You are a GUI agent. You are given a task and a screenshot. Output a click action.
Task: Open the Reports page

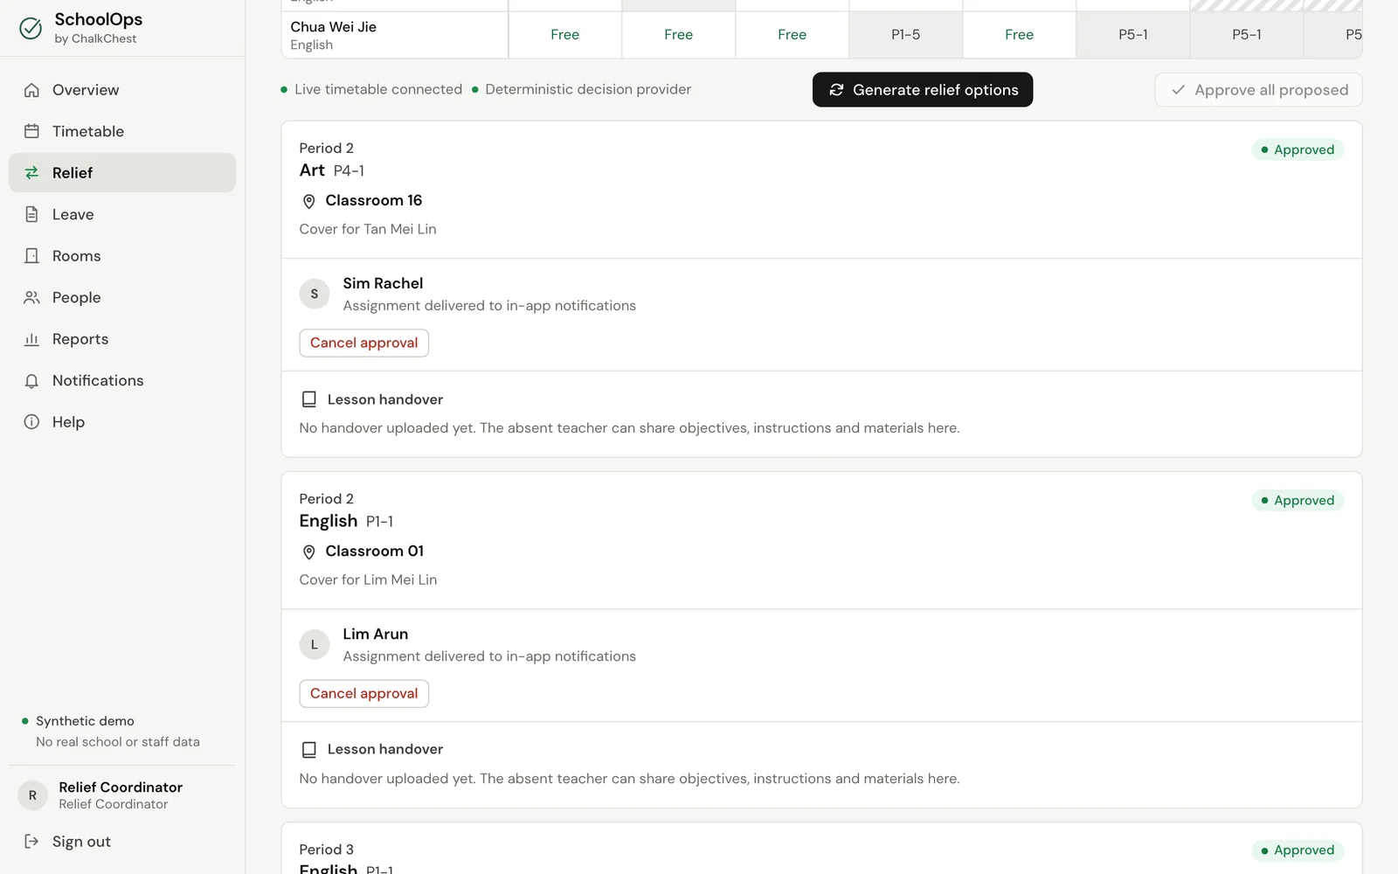pyautogui.click(x=122, y=339)
